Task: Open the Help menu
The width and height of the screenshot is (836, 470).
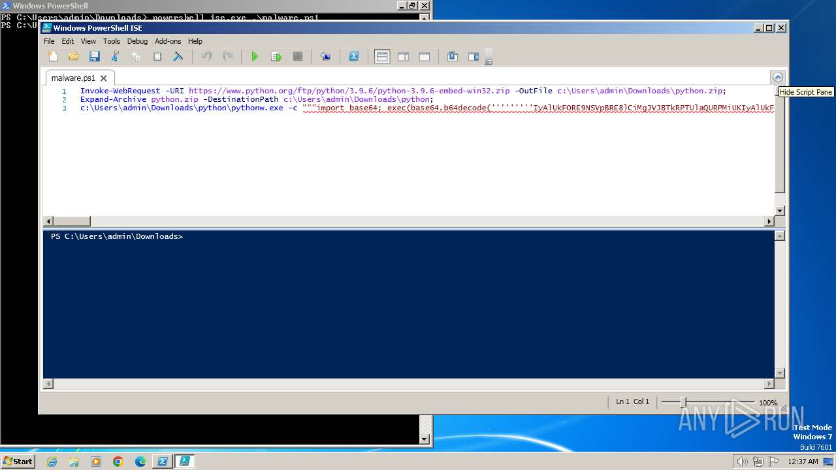Action: (195, 41)
